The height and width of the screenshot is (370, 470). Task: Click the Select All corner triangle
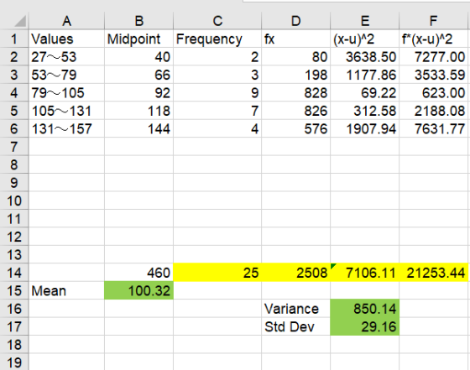20,21
